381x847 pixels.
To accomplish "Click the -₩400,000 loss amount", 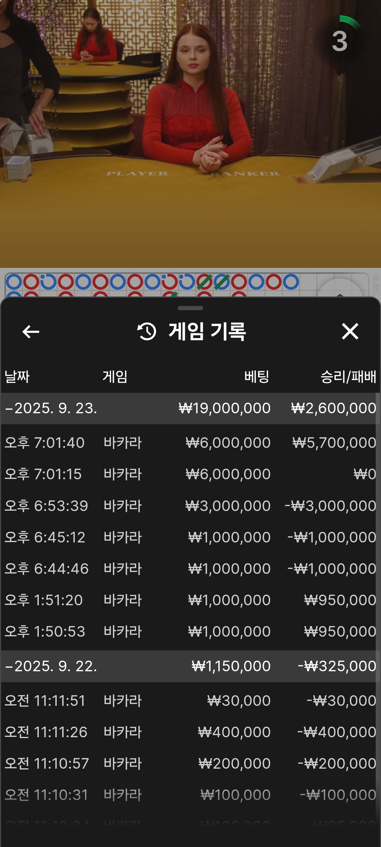I will pyautogui.click(x=337, y=732).
